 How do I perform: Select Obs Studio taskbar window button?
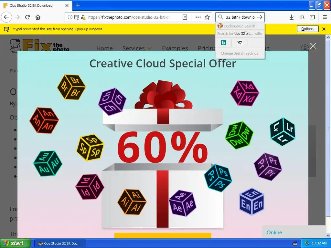[60, 243]
